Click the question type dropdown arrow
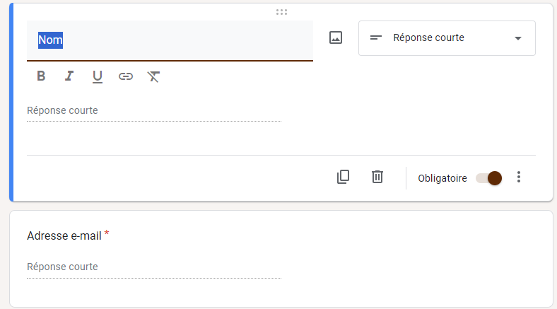The height and width of the screenshot is (309, 557). coord(518,38)
